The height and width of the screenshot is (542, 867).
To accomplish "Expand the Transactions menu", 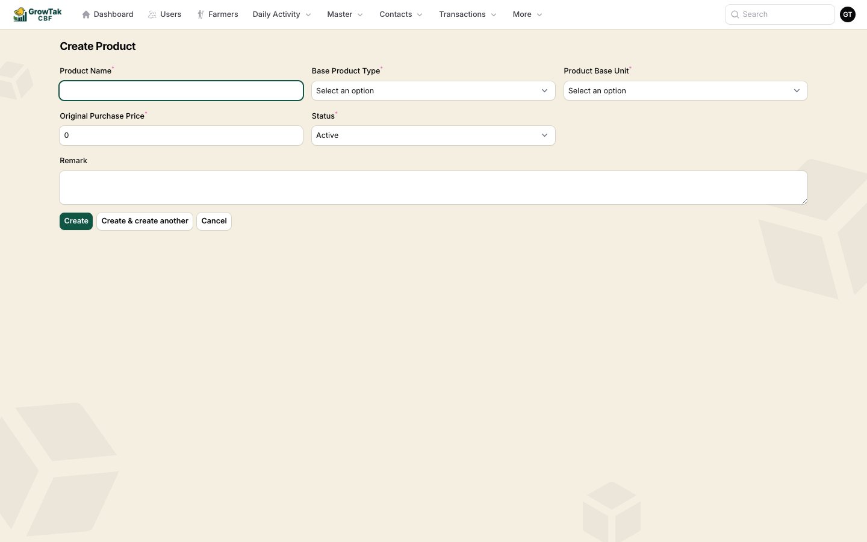I will 468,14.
